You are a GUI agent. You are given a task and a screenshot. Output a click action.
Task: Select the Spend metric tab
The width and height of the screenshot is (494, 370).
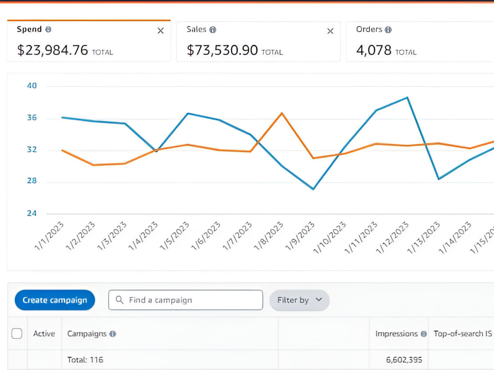[x=89, y=40]
